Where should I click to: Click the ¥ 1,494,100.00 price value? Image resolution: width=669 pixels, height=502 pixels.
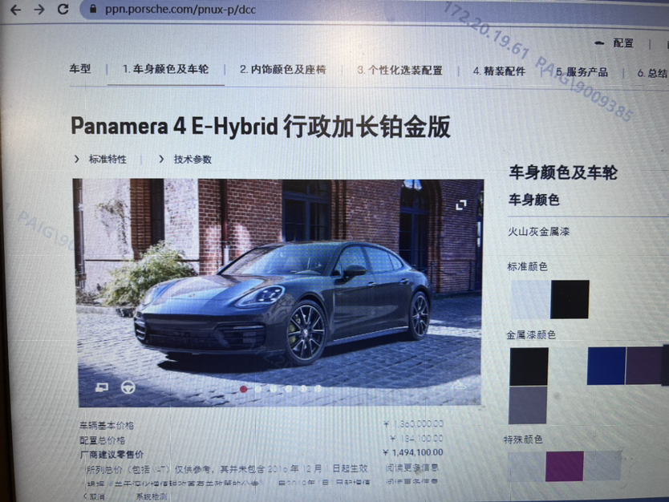(x=413, y=452)
